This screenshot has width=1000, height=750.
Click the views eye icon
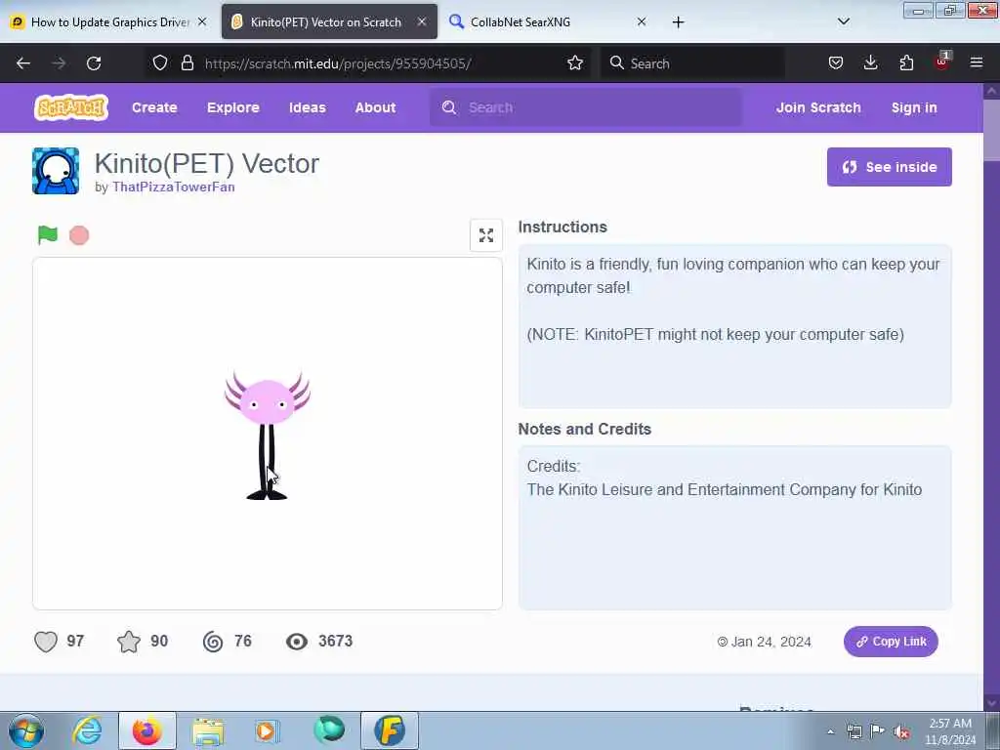tap(297, 642)
